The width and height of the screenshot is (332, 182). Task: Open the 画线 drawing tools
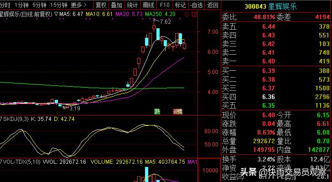coord(148,5)
